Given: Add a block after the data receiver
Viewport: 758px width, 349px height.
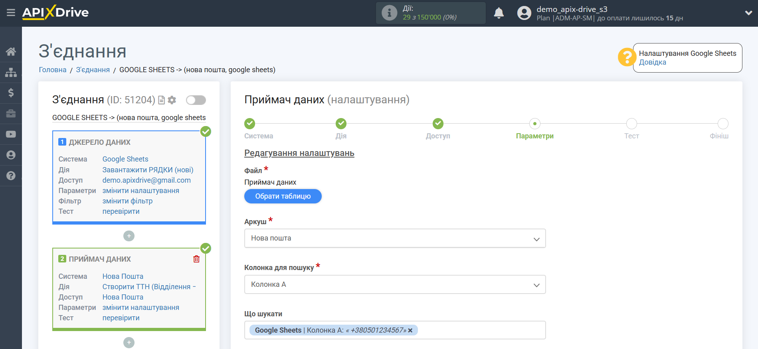Looking at the screenshot, I should [x=129, y=343].
